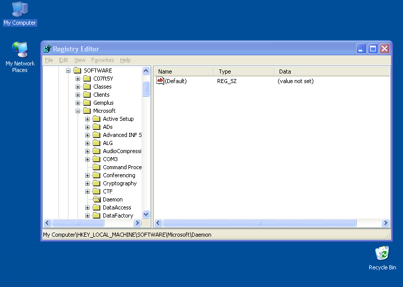The height and width of the screenshot is (287, 403).
Task: Maximize the Registry Editor window
Action: click(x=373, y=48)
